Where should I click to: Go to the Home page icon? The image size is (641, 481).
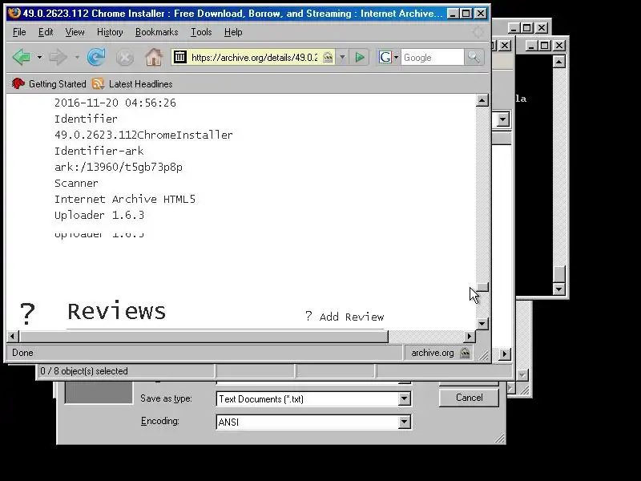(x=154, y=57)
